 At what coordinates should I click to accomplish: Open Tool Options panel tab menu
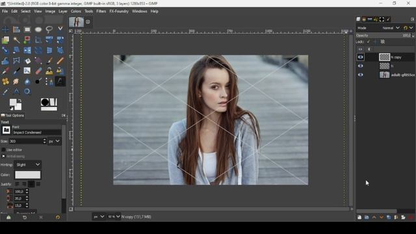[x=64, y=116]
